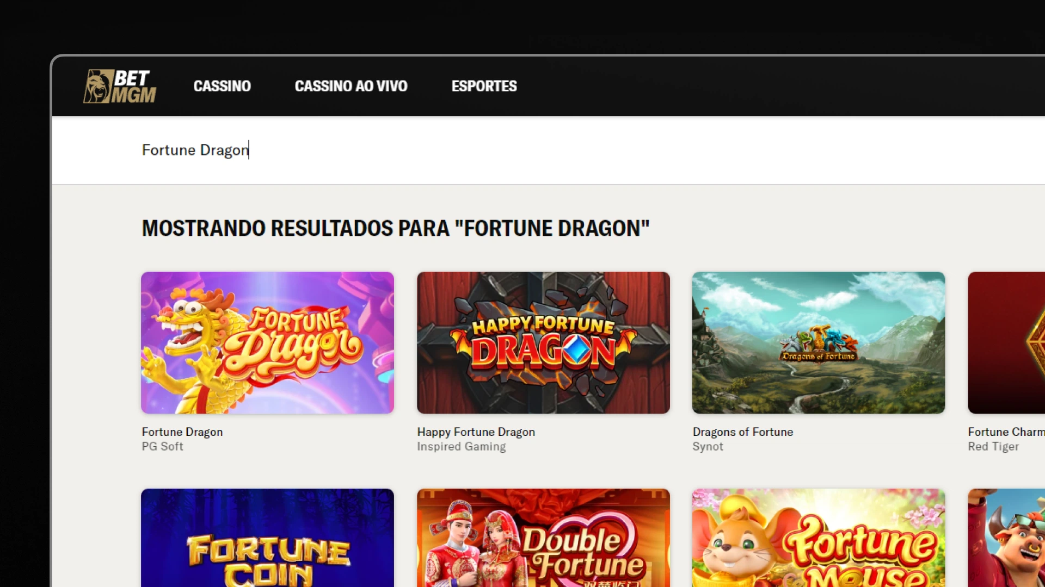Image resolution: width=1045 pixels, height=587 pixels.
Task: Click the Happy Fortune Dragon title link
Action: pyautogui.click(x=476, y=432)
